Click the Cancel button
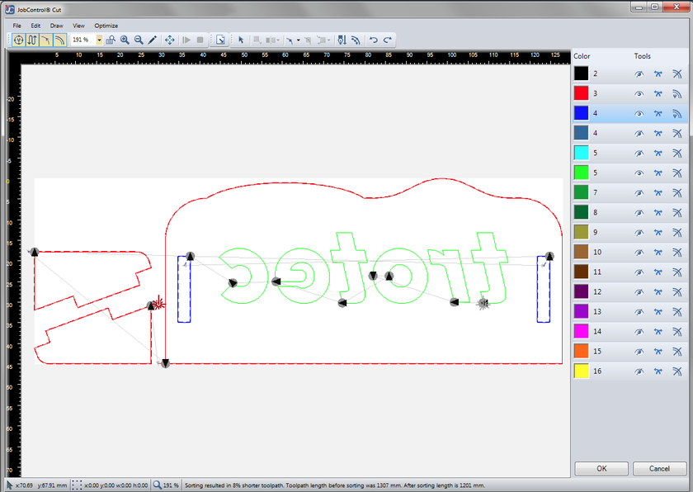This screenshot has width=693, height=492. click(x=658, y=468)
